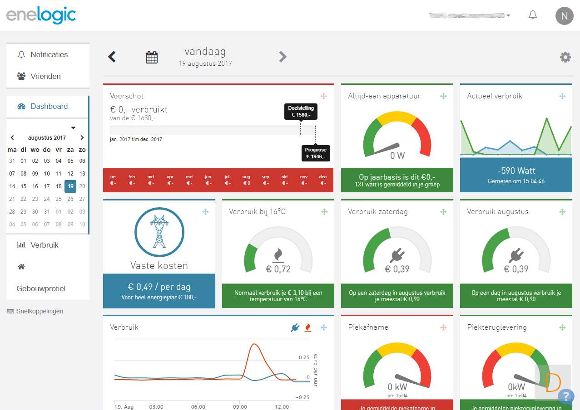The height and width of the screenshot is (410, 580).
Task: Open dashboard settings gear icon
Action: tap(565, 57)
